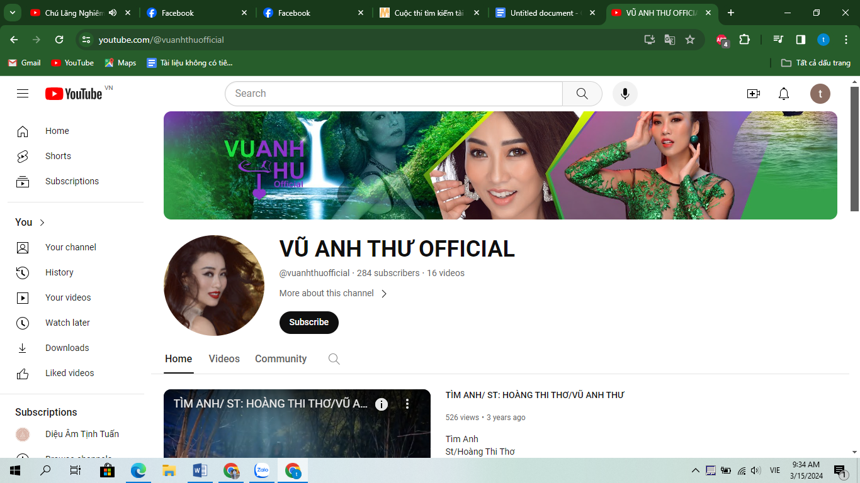The width and height of the screenshot is (860, 483).
Task: Click the search magnifier button
Action: click(x=582, y=94)
